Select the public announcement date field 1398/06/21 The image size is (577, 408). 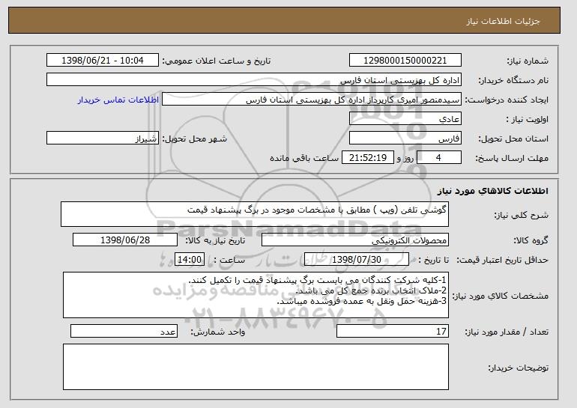click(103, 61)
